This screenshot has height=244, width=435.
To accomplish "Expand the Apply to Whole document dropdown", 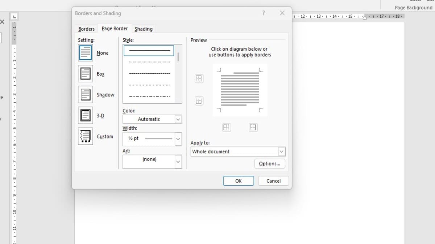I will pos(238,151).
